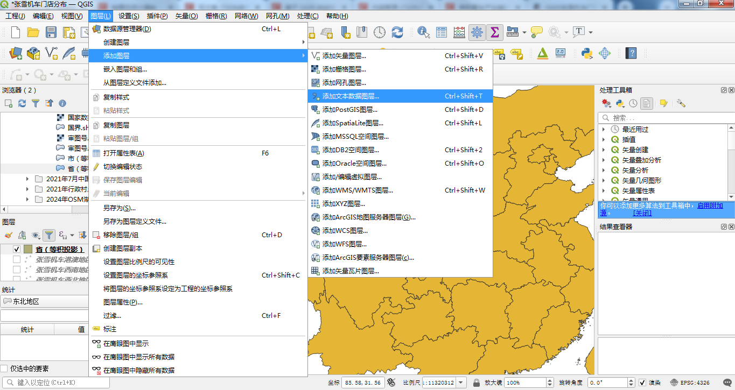
Task: Expand 最近用过 in Processing Toolbox
Action: (604, 129)
